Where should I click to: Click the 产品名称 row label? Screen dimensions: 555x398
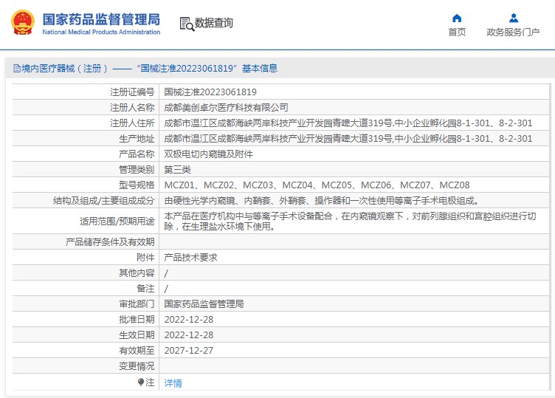pyautogui.click(x=137, y=154)
